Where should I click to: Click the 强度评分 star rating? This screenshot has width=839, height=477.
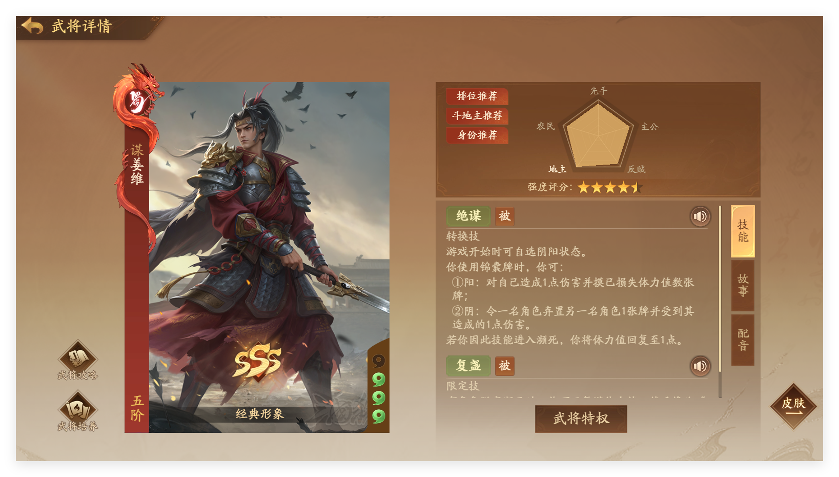609,187
